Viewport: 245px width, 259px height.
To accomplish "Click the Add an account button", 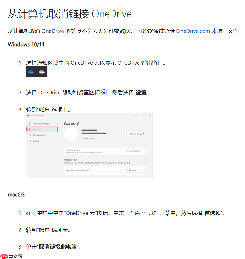I will pos(134,134).
